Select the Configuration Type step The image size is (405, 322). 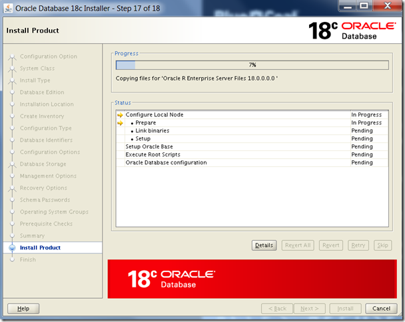coord(46,128)
